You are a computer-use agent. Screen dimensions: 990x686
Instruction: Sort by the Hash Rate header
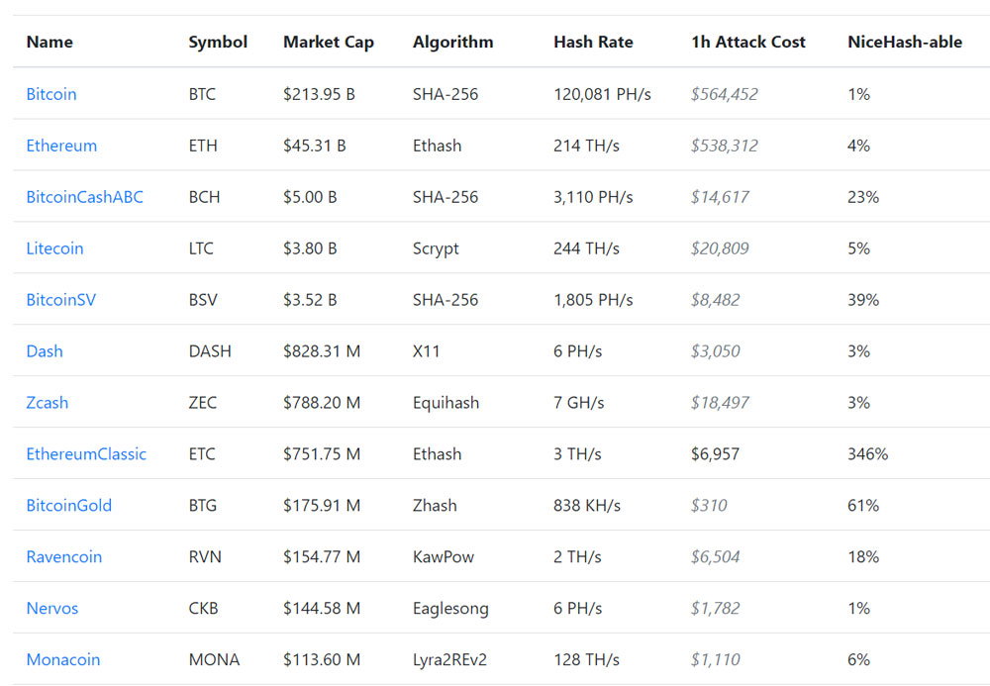point(593,43)
